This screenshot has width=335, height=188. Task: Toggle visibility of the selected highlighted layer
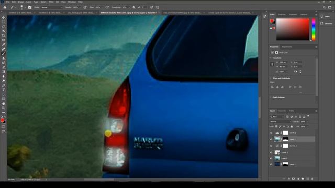(x=271, y=139)
